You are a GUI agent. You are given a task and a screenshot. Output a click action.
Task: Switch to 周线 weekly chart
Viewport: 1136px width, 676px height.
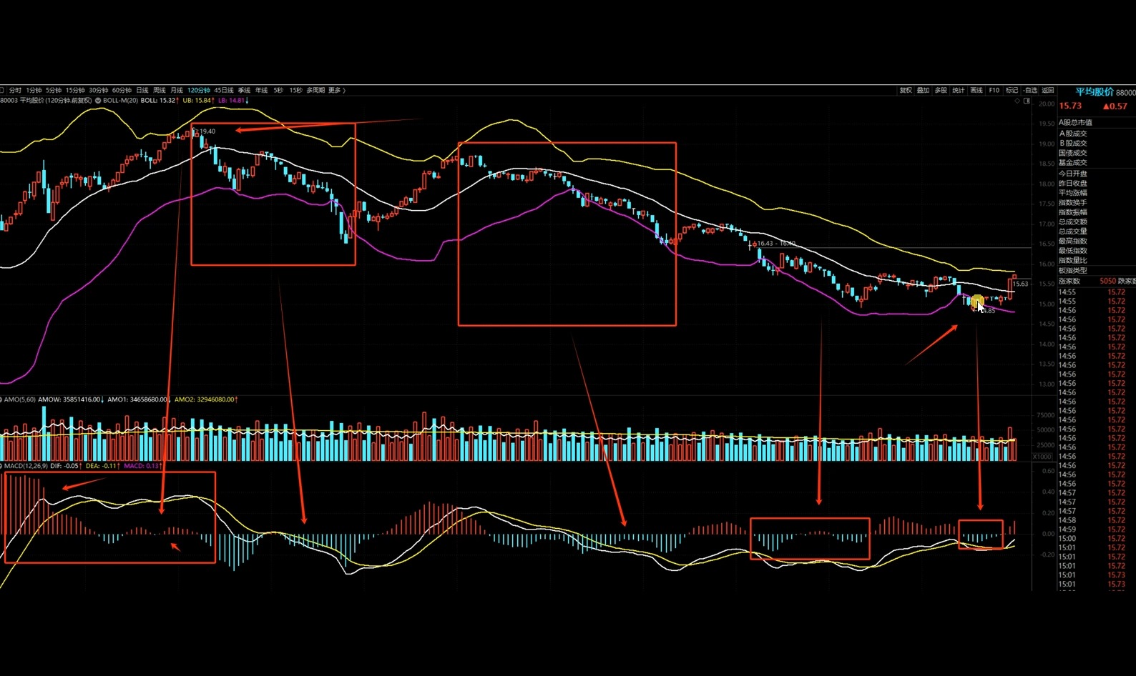(160, 90)
